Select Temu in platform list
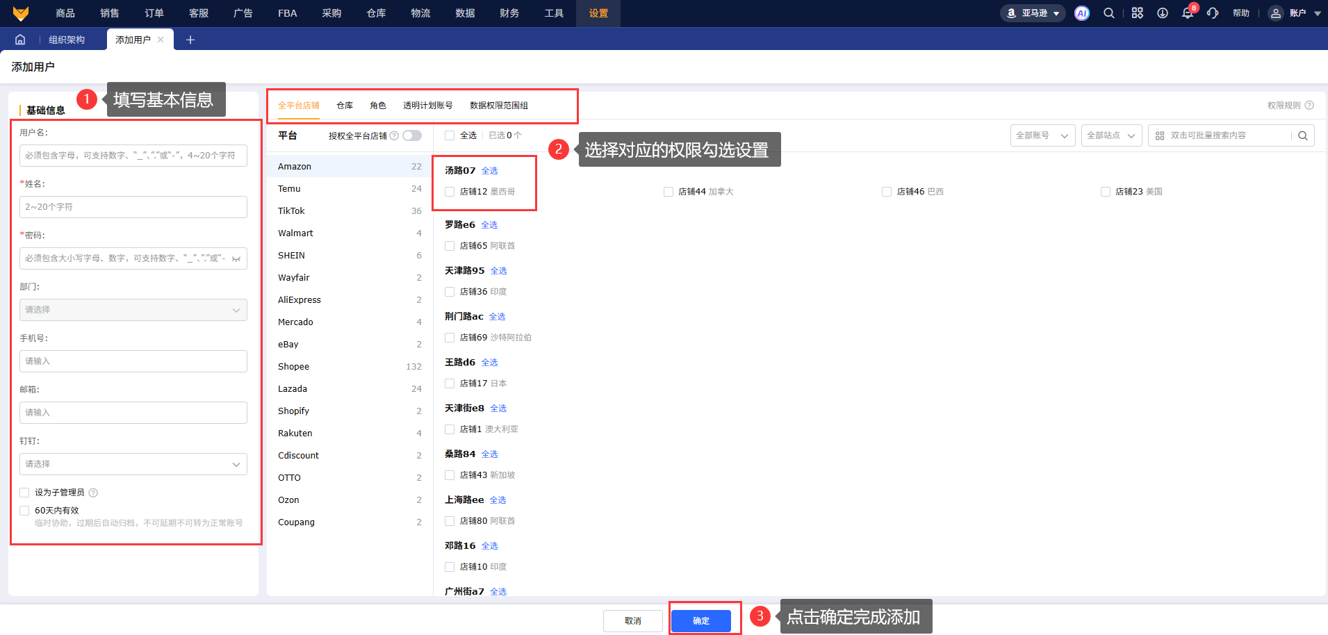Screen dimensions: 1328x635 [350, 189]
